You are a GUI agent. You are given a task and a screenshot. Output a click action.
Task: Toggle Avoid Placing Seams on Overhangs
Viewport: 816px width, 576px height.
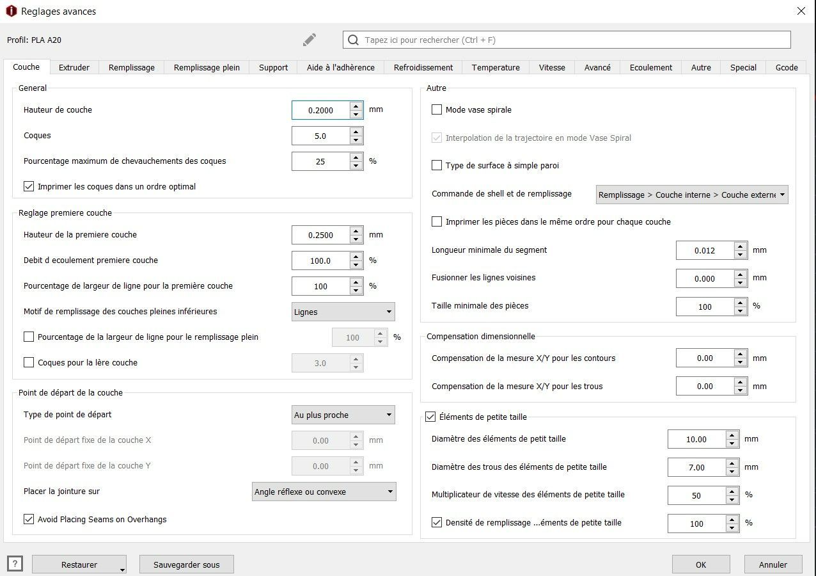(x=29, y=519)
